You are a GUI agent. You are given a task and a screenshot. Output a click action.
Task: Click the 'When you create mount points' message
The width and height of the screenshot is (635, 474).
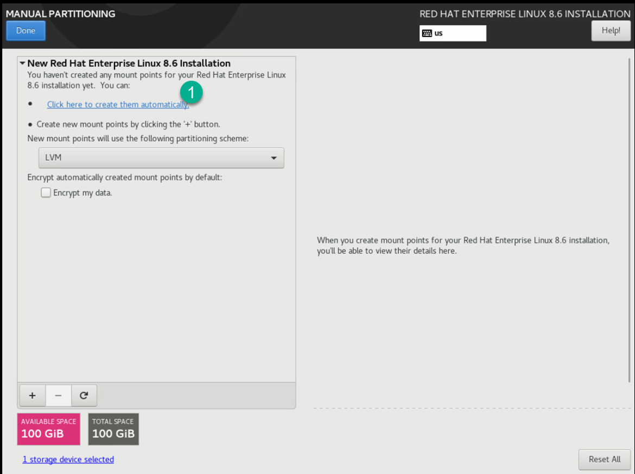463,246
